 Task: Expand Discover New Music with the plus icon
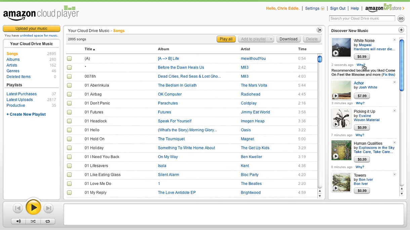(x=401, y=30)
